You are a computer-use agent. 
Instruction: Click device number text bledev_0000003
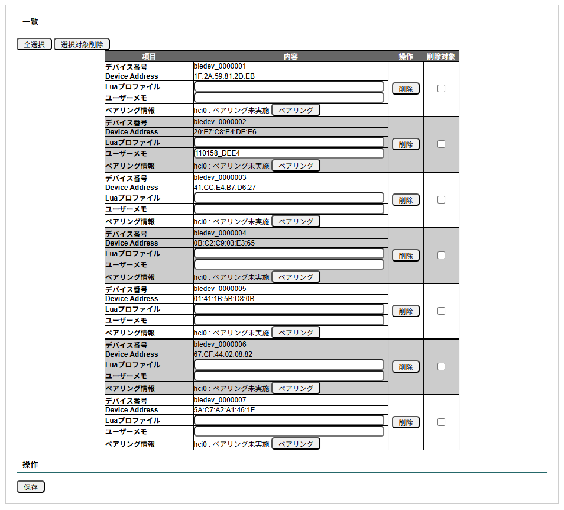click(220, 177)
